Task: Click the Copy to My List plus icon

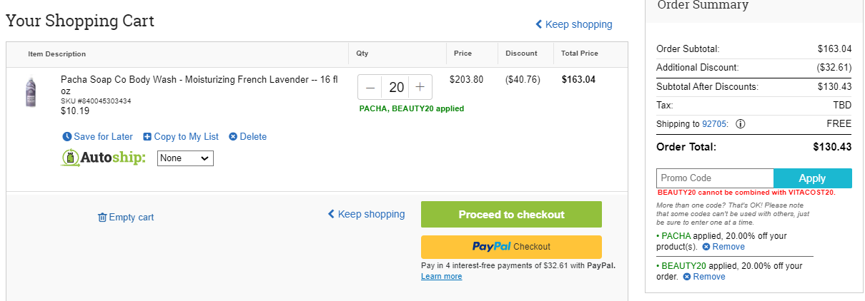Action: point(147,137)
